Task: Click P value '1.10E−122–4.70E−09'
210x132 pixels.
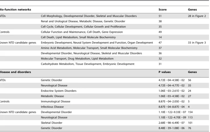Action: (x=172, y=117)
